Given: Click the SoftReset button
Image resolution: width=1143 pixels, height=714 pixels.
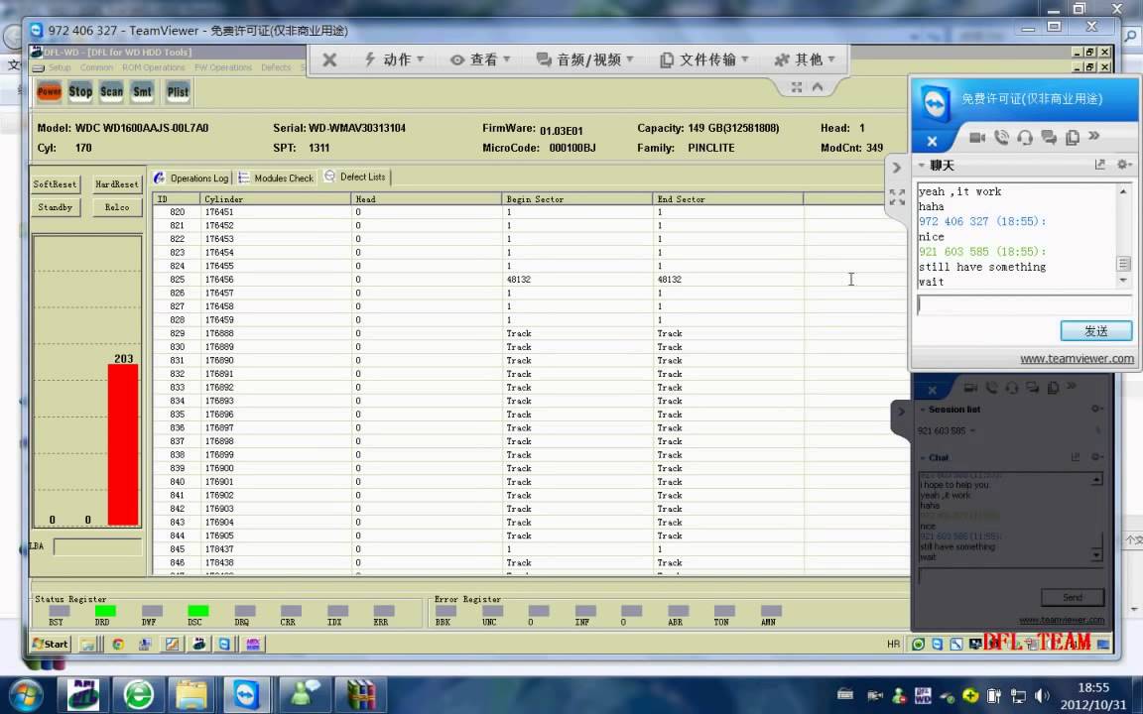Looking at the screenshot, I should pyautogui.click(x=55, y=184).
